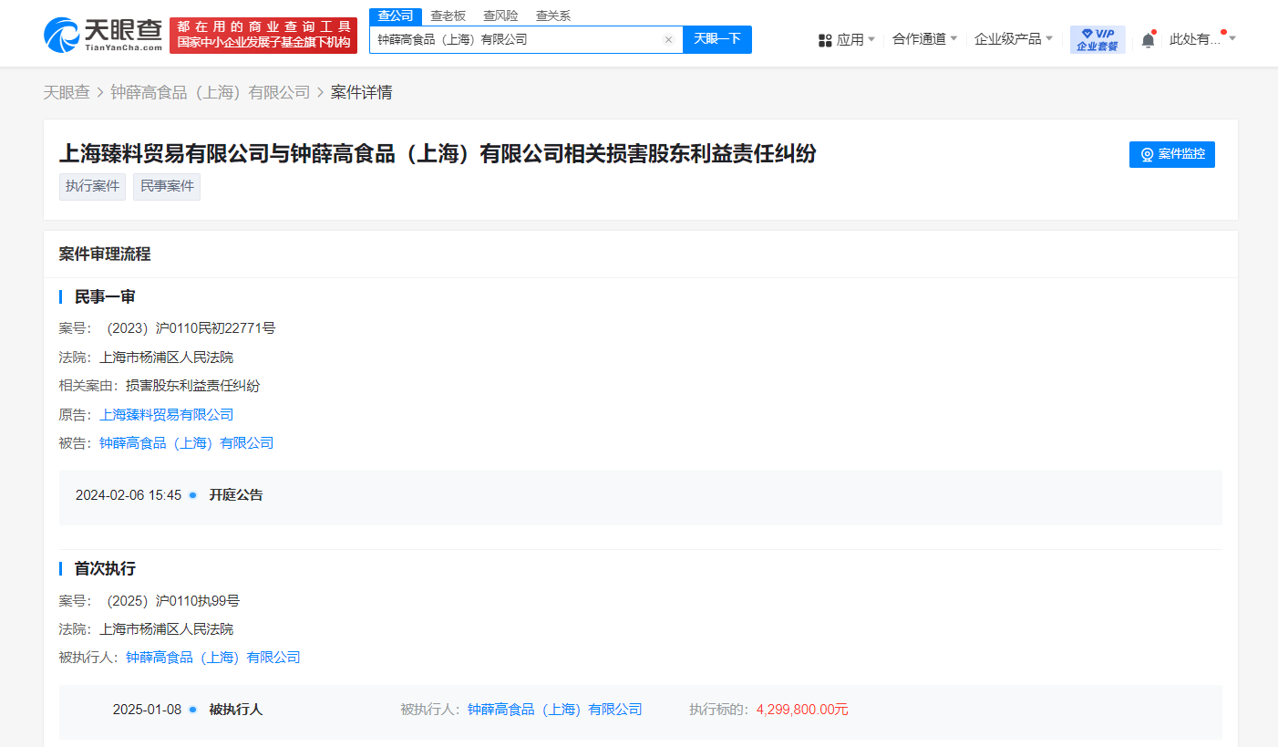The height and width of the screenshot is (747, 1278).
Task: Click the 案件详情 breadcrumb text
Action: tap(362, 92)
